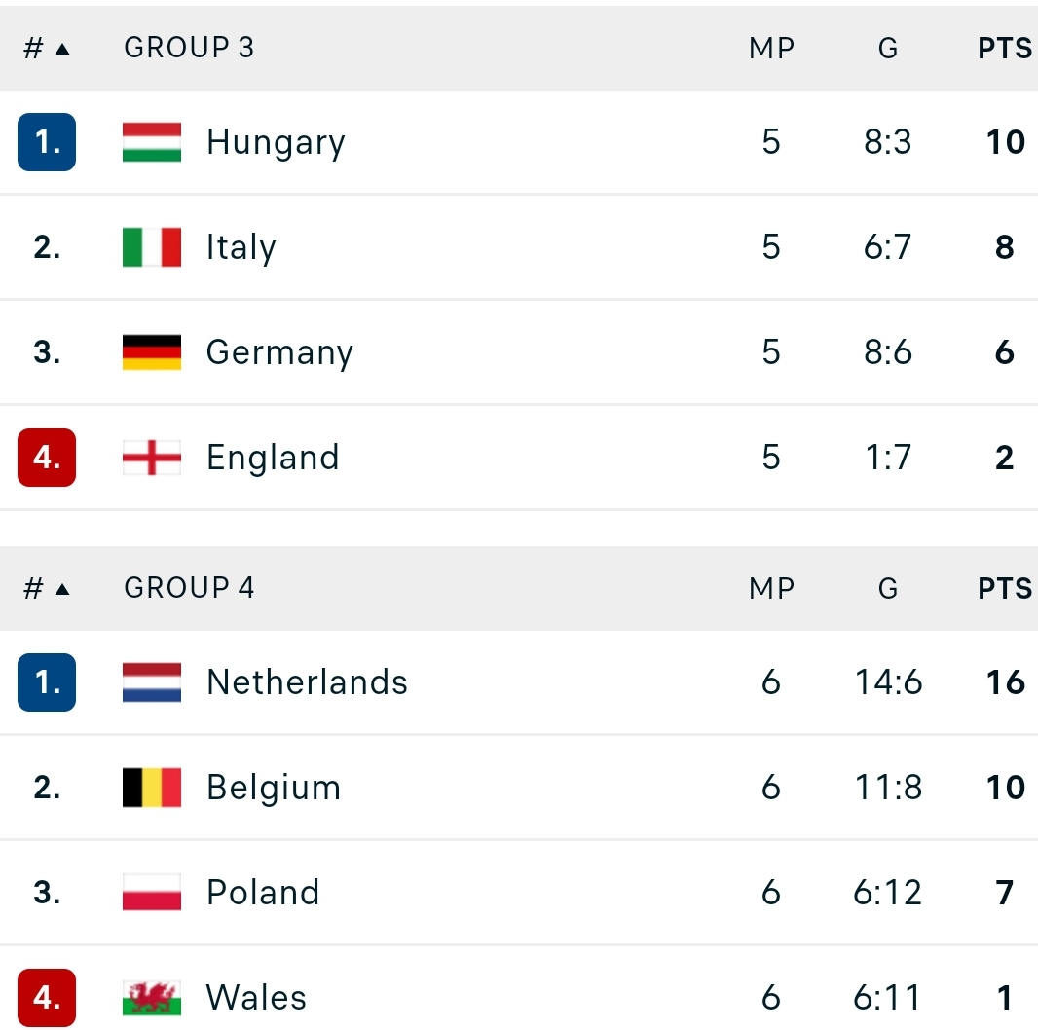Click the Italy flag icon

pyautogui.click(x=152, y=247)
